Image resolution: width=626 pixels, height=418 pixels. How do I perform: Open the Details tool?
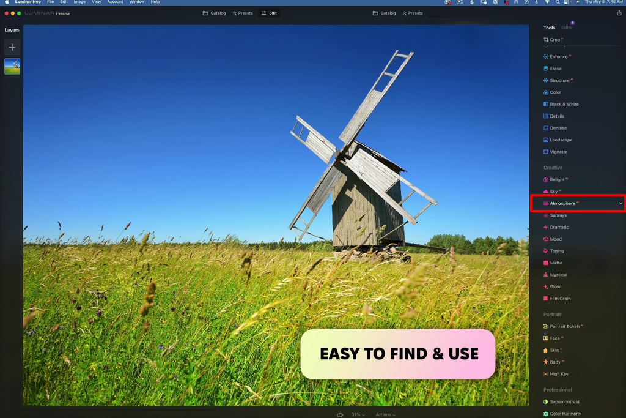pos(554,116)
